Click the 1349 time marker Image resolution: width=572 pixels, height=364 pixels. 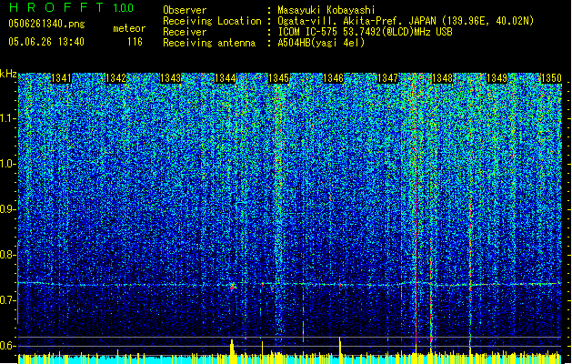point(497,78)
